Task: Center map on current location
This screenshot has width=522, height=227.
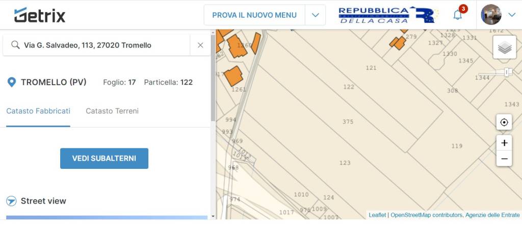Action: point(504,122)
